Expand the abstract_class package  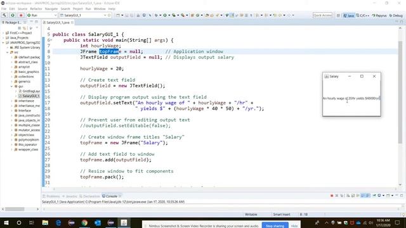(11, 62)
